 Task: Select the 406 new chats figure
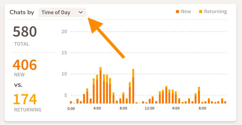click(25, 64)
